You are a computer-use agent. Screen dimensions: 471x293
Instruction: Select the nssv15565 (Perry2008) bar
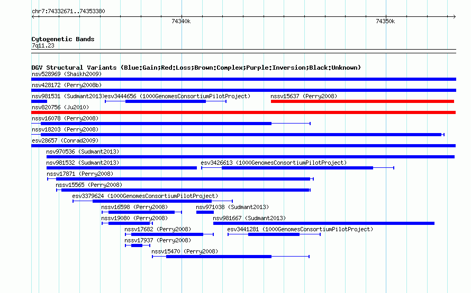click(183, 190)
